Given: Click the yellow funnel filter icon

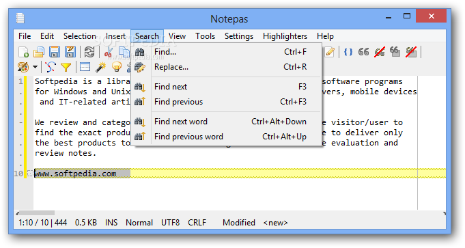Looking at the screenshot, I should tap(66, 68).
